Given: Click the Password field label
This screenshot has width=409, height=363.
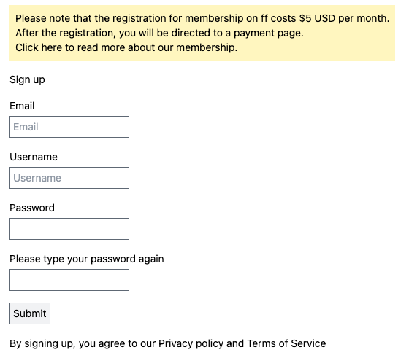Looking at the screenshot, I should click(x=32, y=208).
